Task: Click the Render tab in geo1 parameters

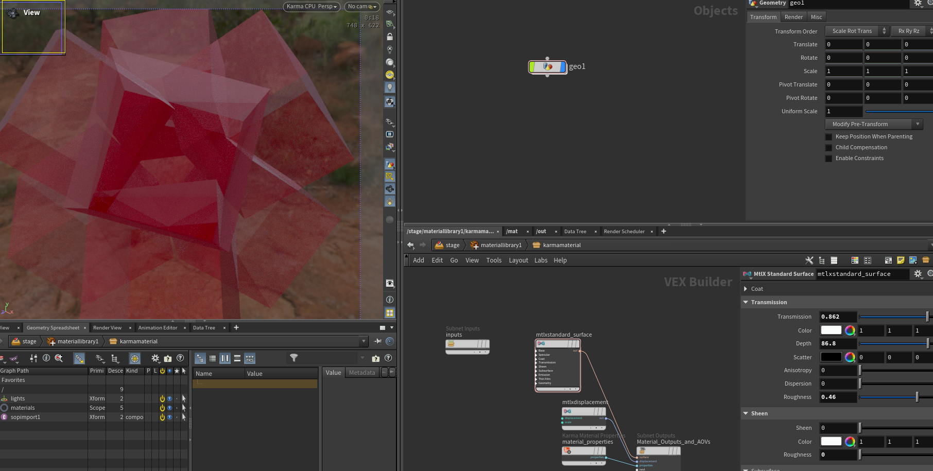Action: pyautogui.click(x=793, y=17)
